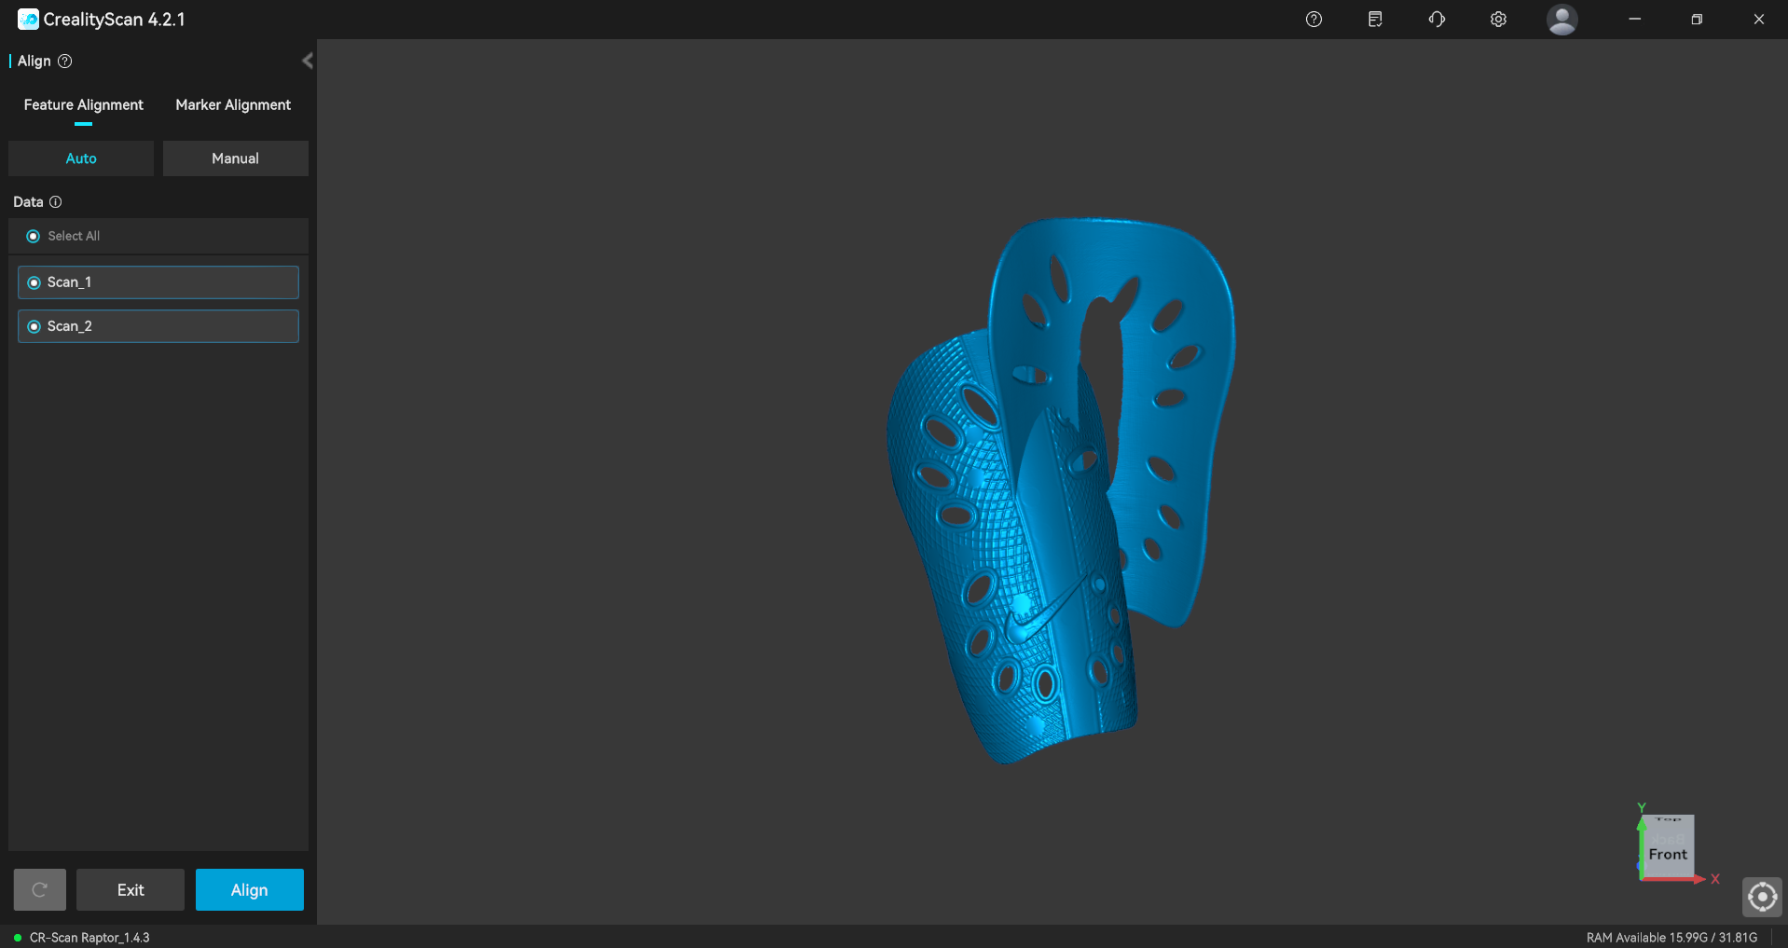
Task: Toggle the Scan_2 radio selection
Action: [34, 326]
